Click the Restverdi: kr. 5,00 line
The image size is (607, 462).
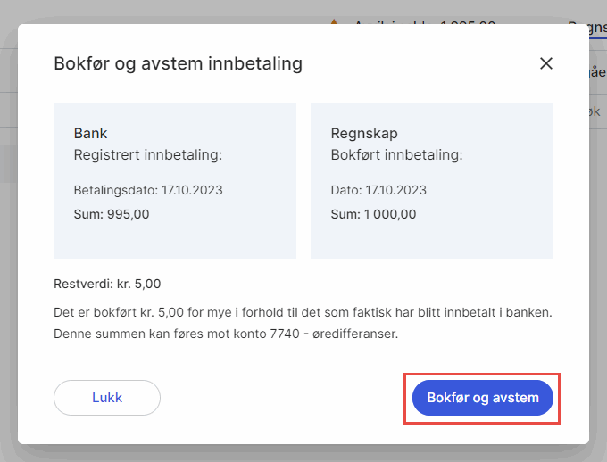(x=107, y=284)
